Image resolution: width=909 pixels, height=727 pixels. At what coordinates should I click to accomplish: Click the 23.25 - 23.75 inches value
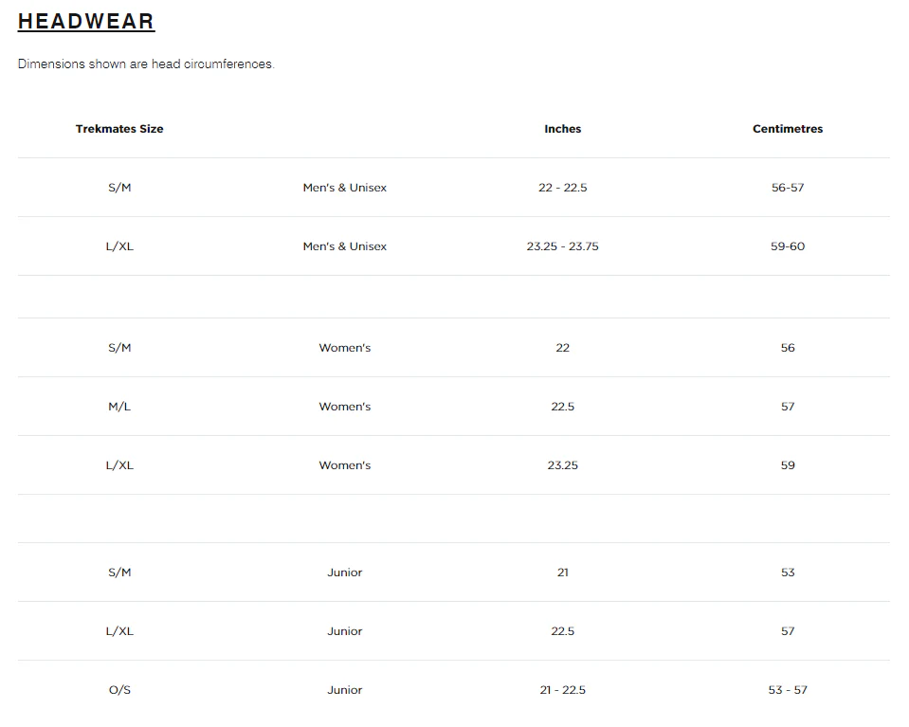[562, 246]
